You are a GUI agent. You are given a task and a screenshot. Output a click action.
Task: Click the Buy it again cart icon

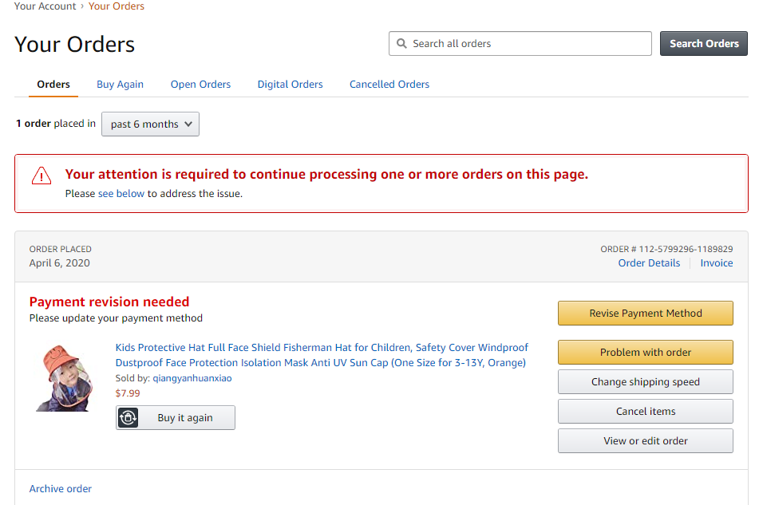coord(128,418)
